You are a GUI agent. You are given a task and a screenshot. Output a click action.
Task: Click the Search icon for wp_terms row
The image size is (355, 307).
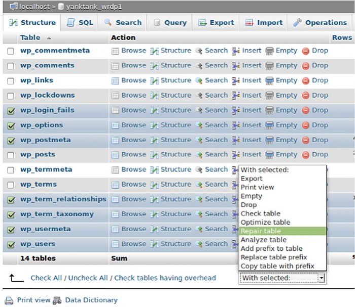[199, 185]
